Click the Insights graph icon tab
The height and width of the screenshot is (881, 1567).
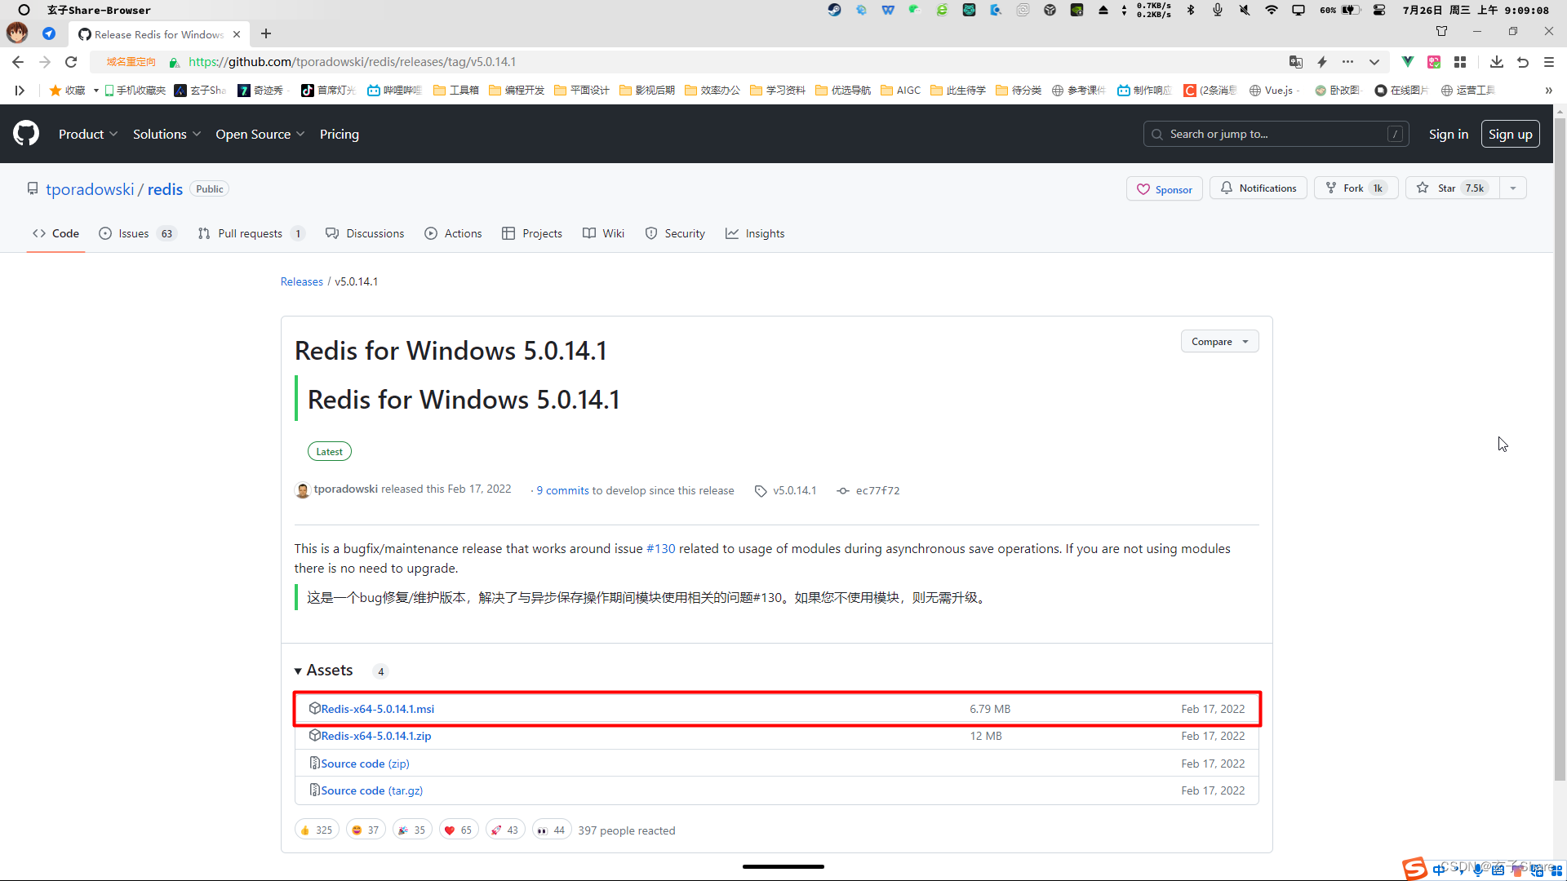tap(757, 233)
